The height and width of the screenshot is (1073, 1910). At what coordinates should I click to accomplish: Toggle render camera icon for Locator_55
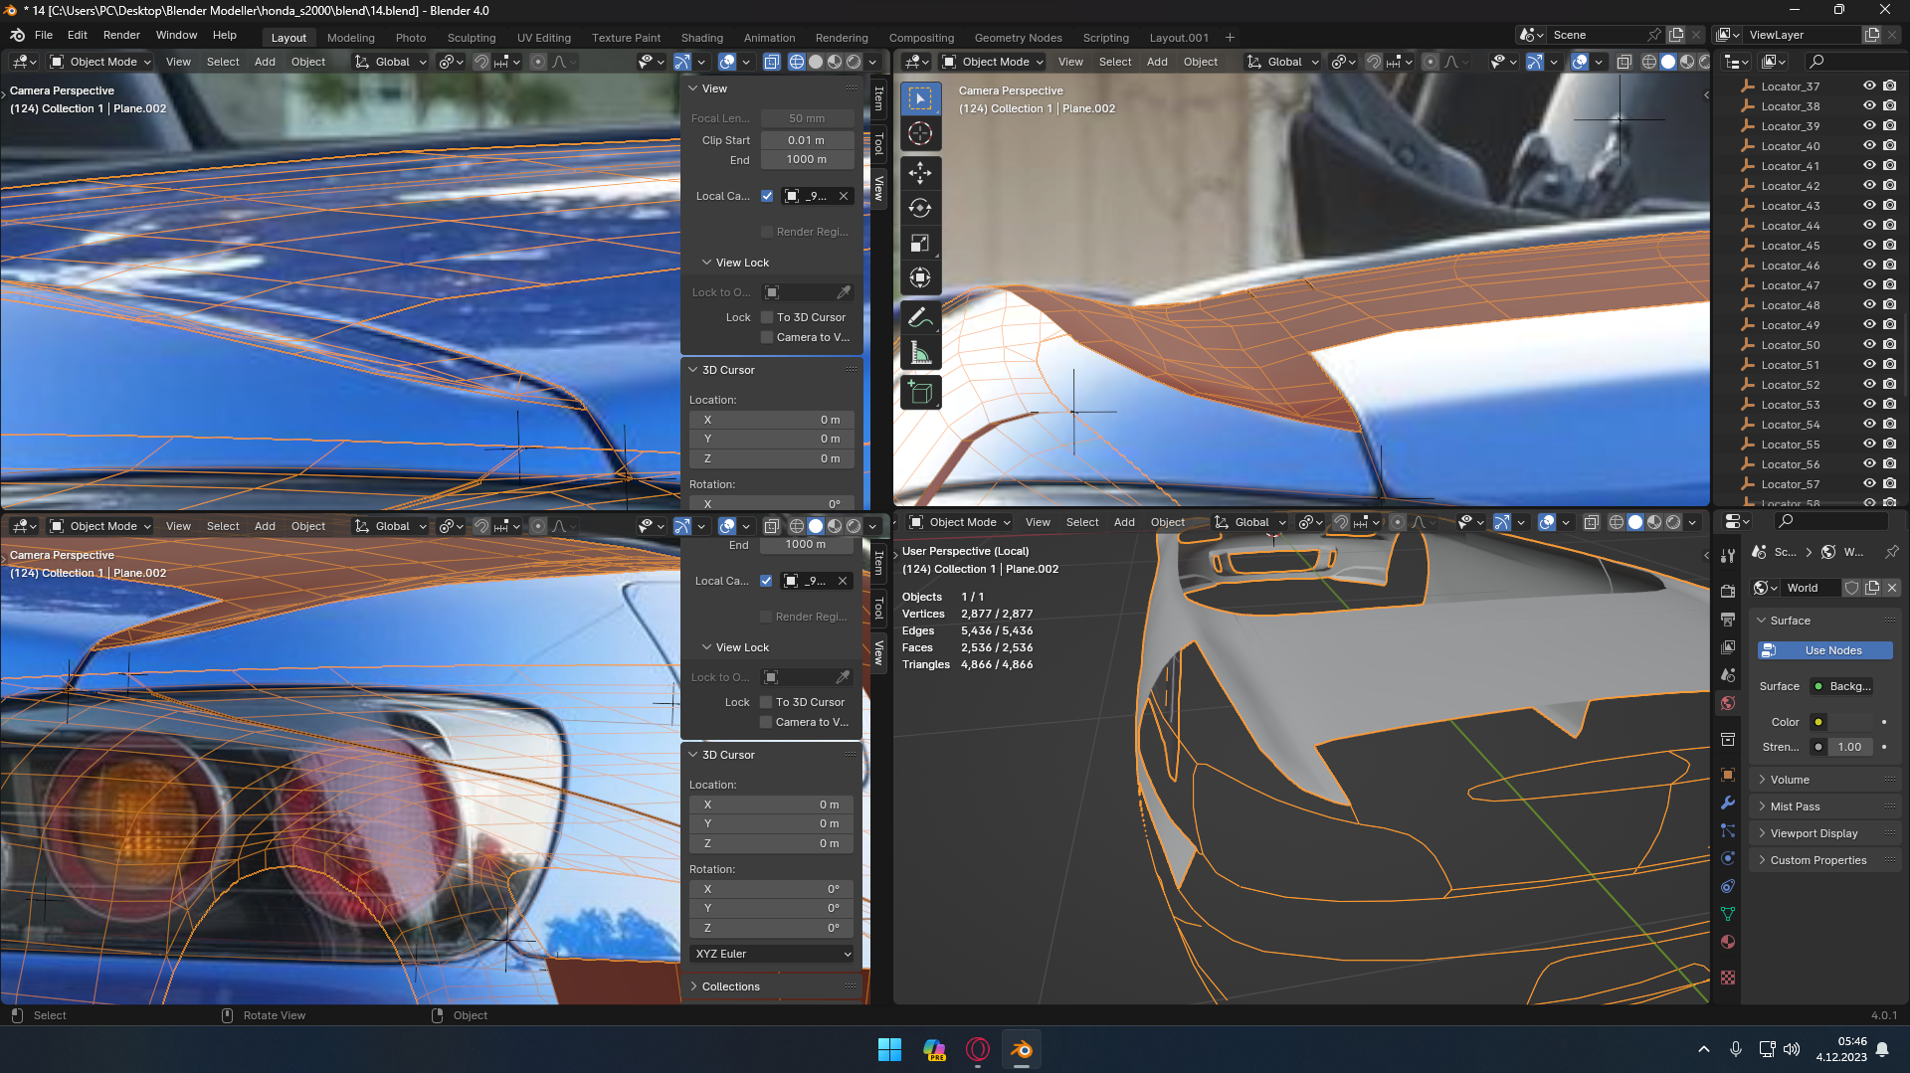point(1889,444)
